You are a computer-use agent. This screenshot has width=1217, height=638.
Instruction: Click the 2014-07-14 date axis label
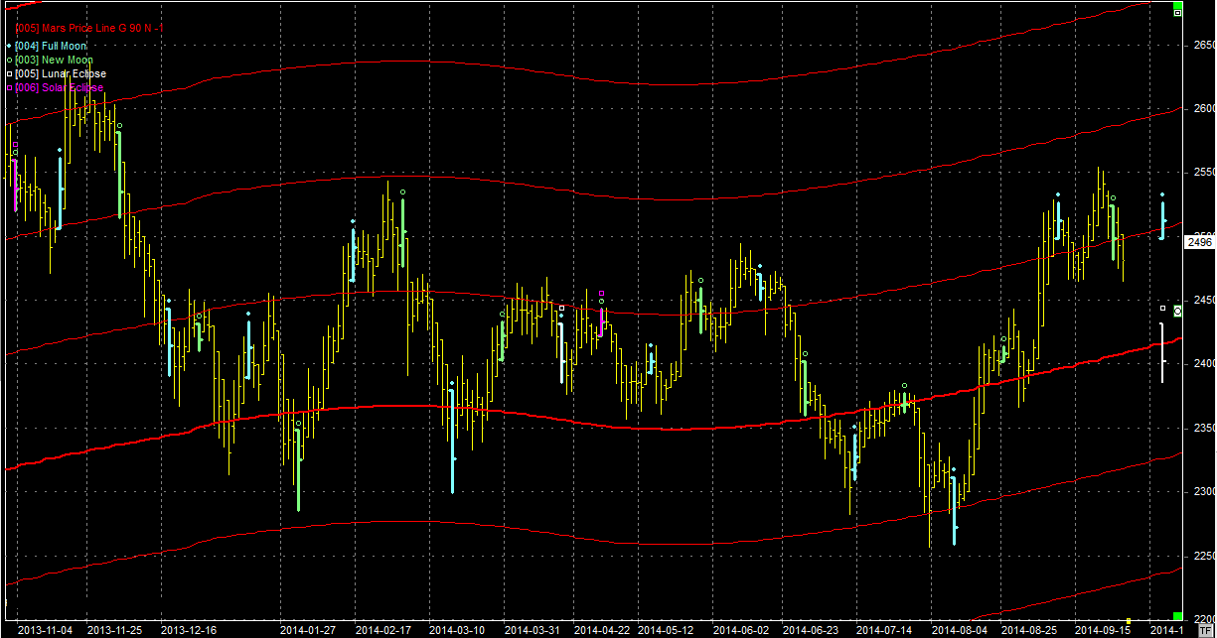(884, 630)
